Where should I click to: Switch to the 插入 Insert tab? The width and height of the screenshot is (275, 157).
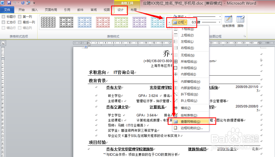pyautogui.click(x=35, y=10)
